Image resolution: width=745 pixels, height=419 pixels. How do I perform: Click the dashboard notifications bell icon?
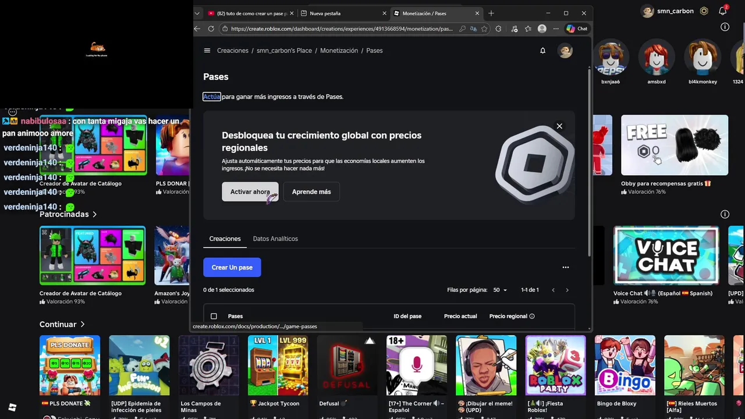(542, 51)
